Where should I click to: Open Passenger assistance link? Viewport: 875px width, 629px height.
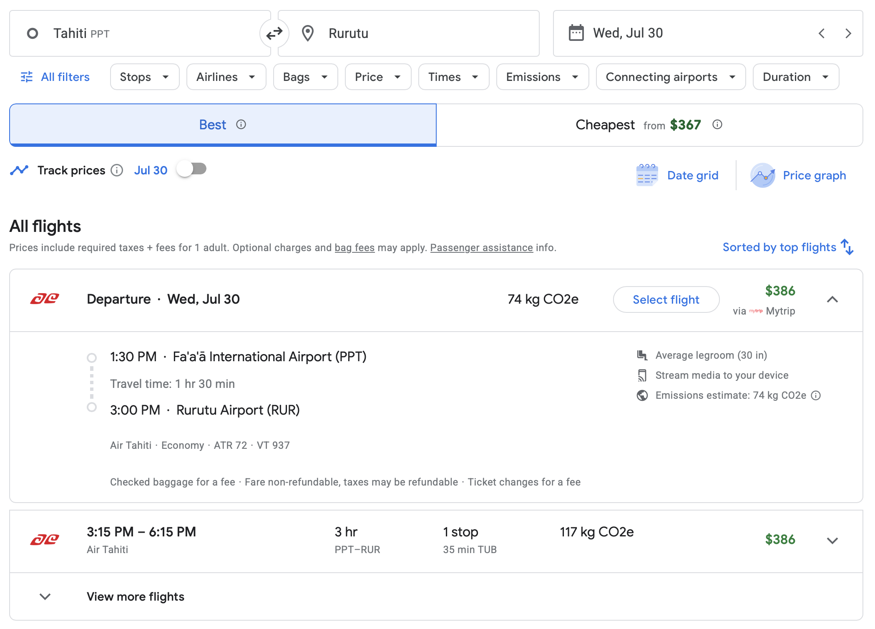[x=481, y=248]
